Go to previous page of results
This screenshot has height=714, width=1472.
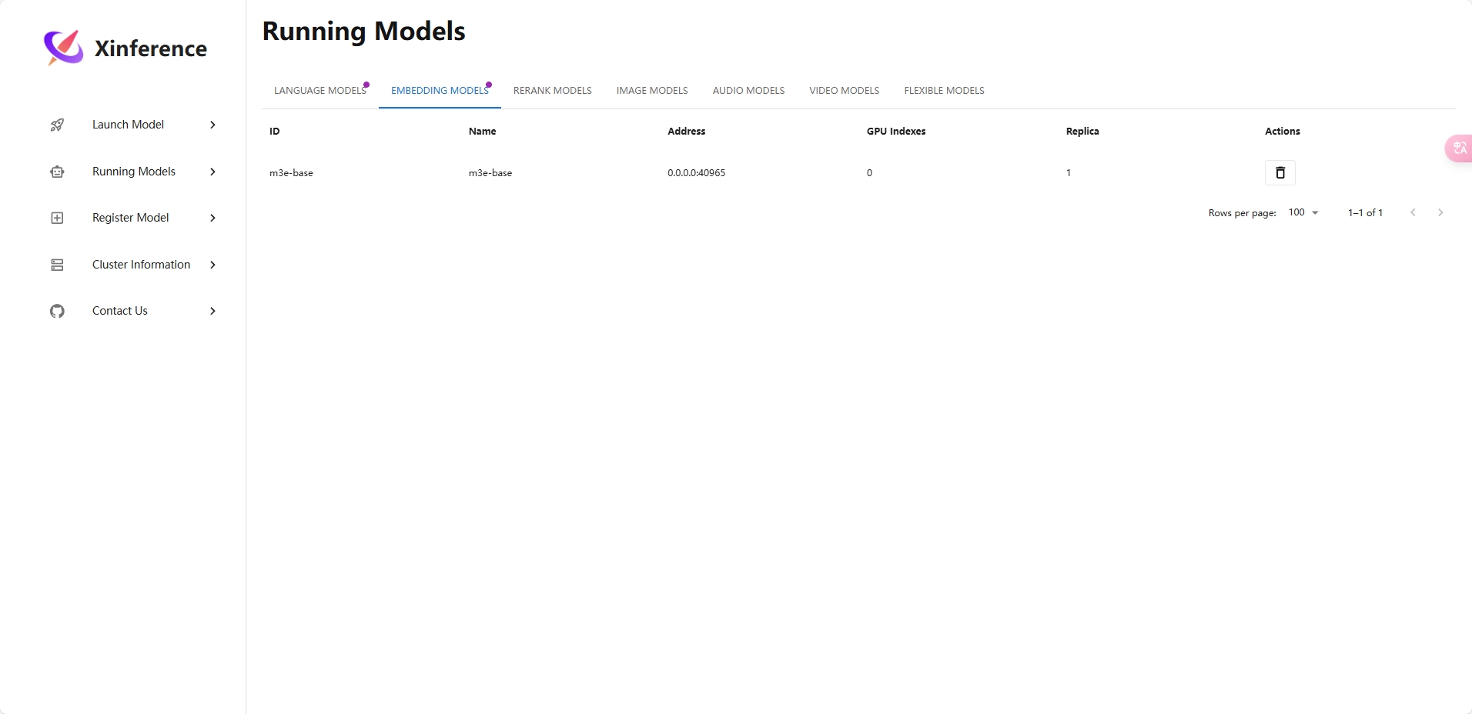1413,212
